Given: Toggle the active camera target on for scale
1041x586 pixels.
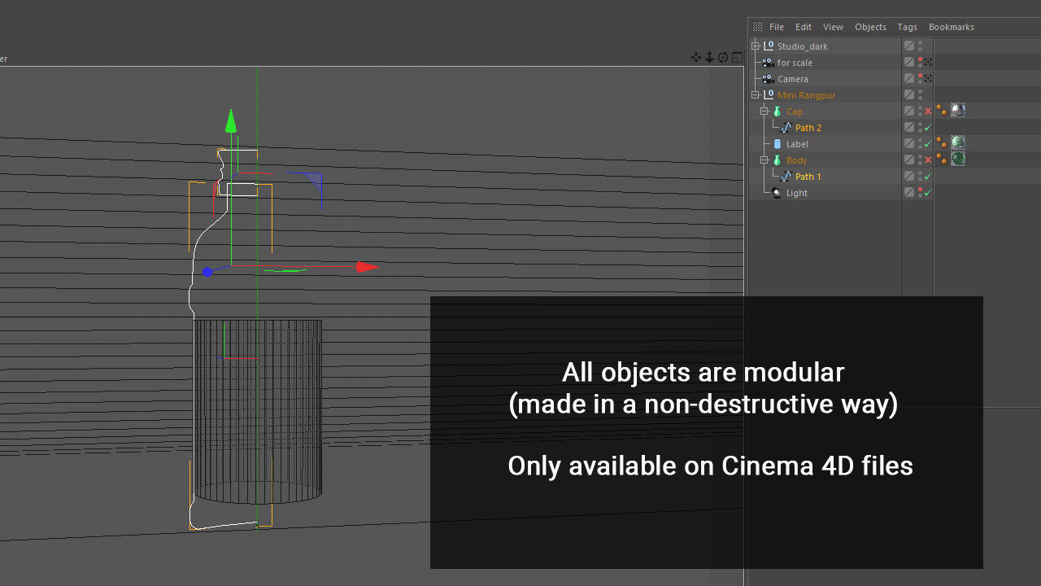Looking at the screenshot, I should click(x=928, y=63).
